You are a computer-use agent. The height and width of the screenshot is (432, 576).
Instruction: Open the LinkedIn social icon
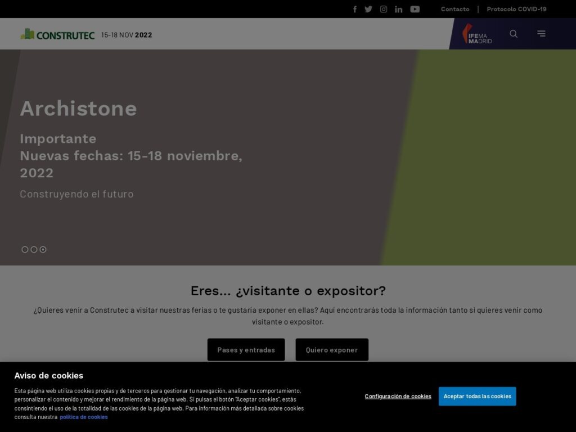tap(399, 9)
